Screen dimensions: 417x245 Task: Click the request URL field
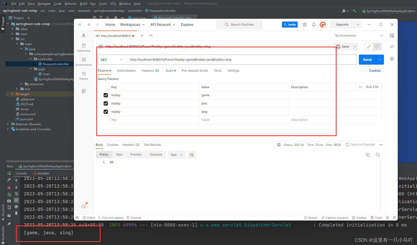(242, 60)
